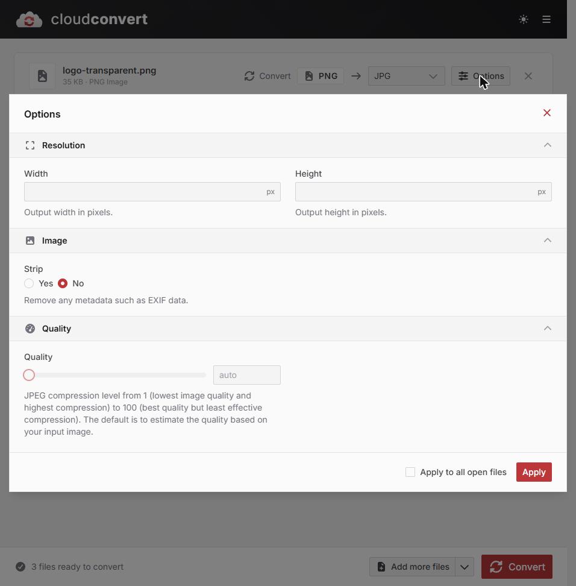This screenshot has width=576, height=586.
Task: Click the Convert label with refresh arrows
Action: point(268,76)
